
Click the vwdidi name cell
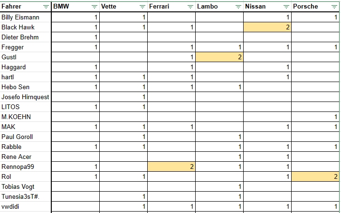tap(25, 206)
